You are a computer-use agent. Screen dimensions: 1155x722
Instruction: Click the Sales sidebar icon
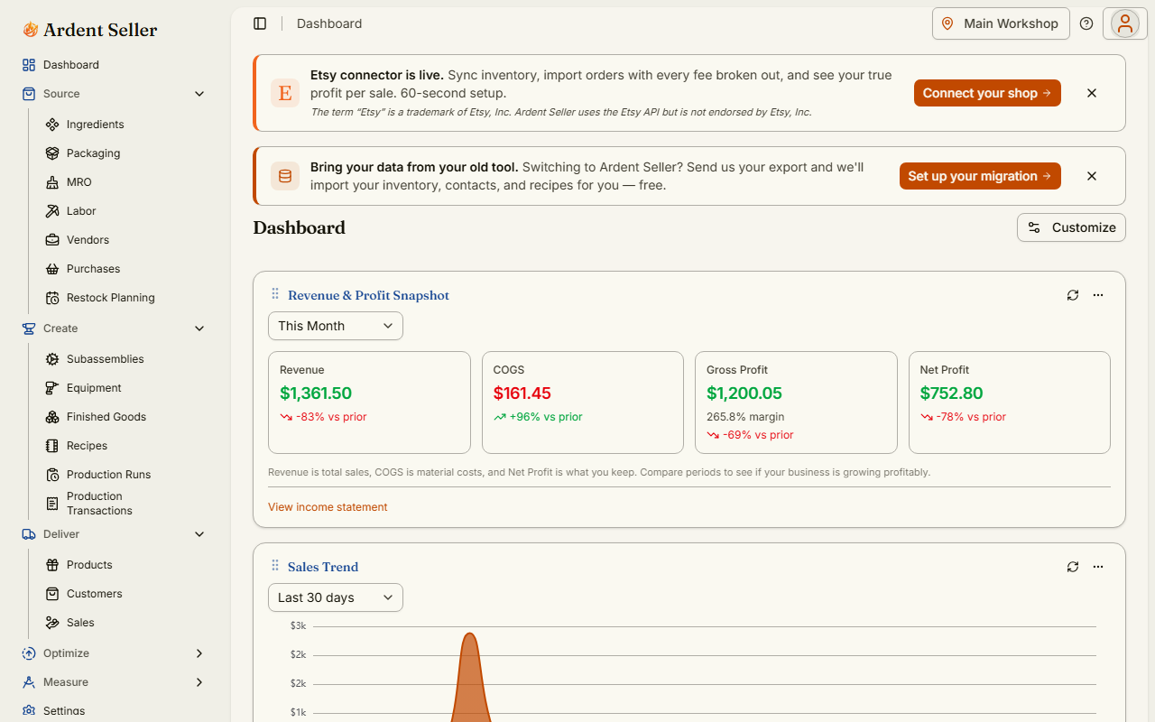pos(52,623)
